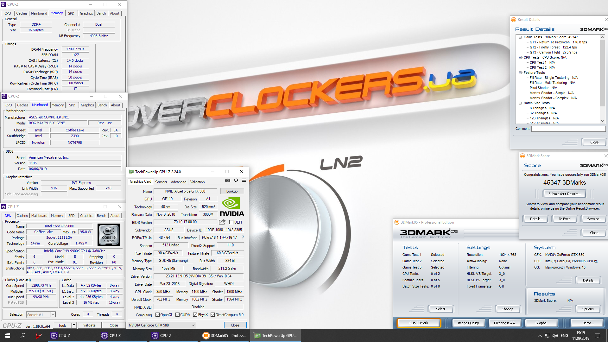The width and height of the screenshot is (608, 342).
Task: Click the Result Details scrollbar down arrow
Action: (x=602, y=121)
